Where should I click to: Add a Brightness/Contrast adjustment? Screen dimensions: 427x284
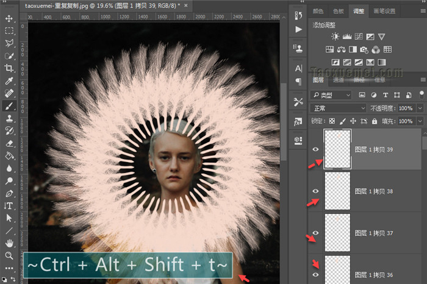(335, 37)
